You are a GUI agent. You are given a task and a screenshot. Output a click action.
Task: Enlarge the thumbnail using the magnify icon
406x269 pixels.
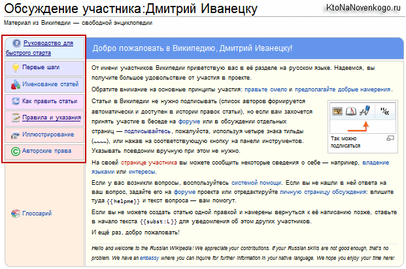click(390, 138)
